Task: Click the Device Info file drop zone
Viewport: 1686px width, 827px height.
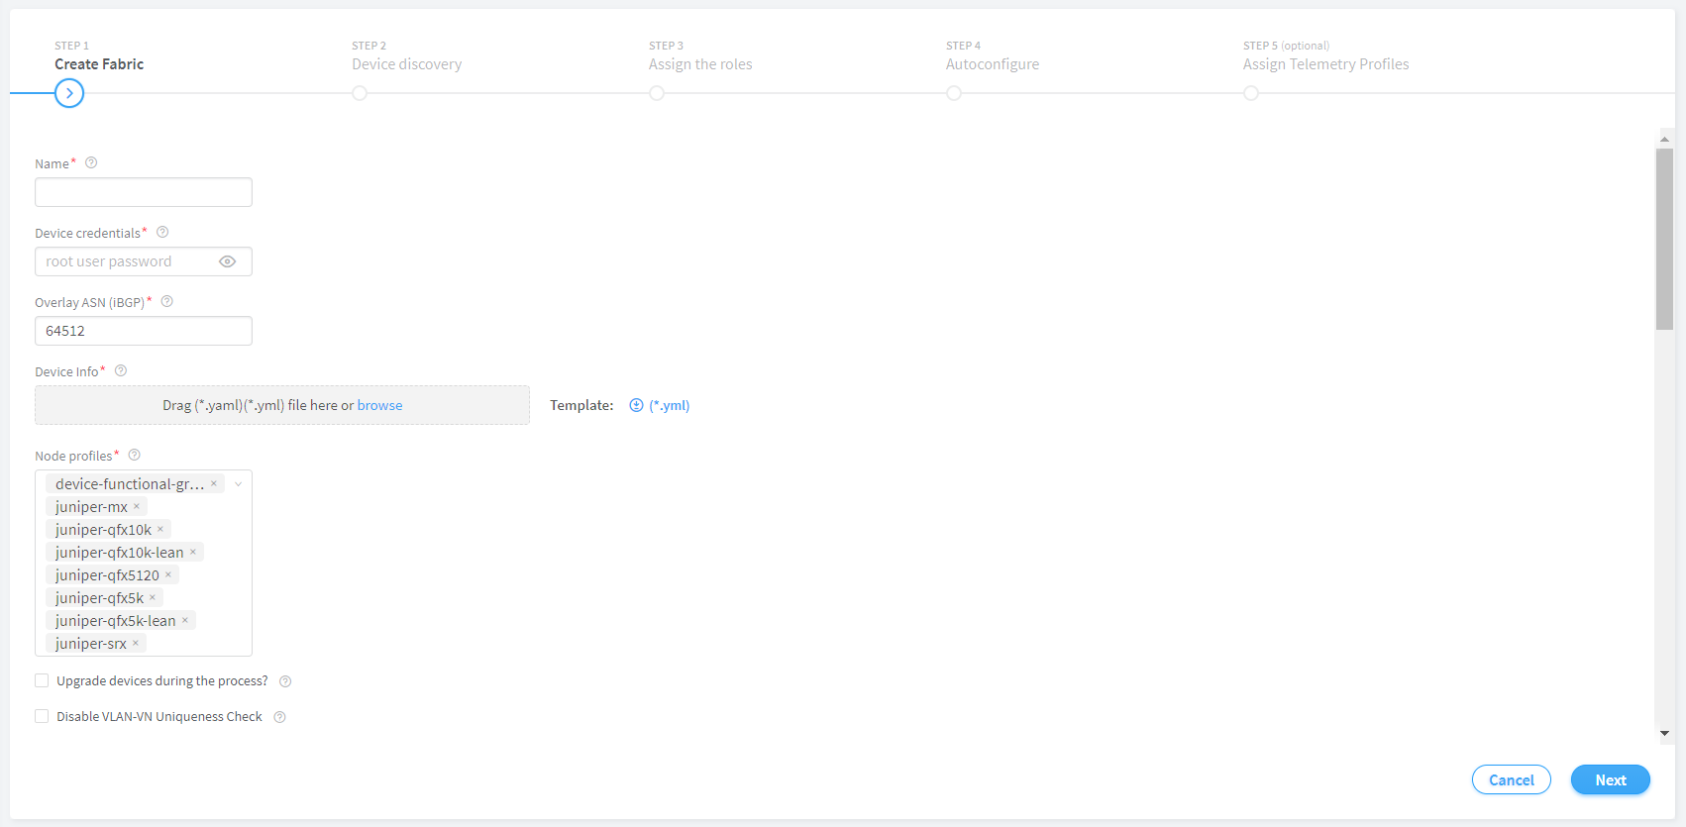Action: coord(282,405)
